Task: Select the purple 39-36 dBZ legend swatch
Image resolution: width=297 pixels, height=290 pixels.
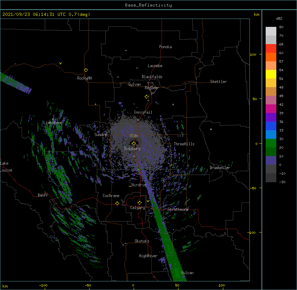Action: (271, 117)
